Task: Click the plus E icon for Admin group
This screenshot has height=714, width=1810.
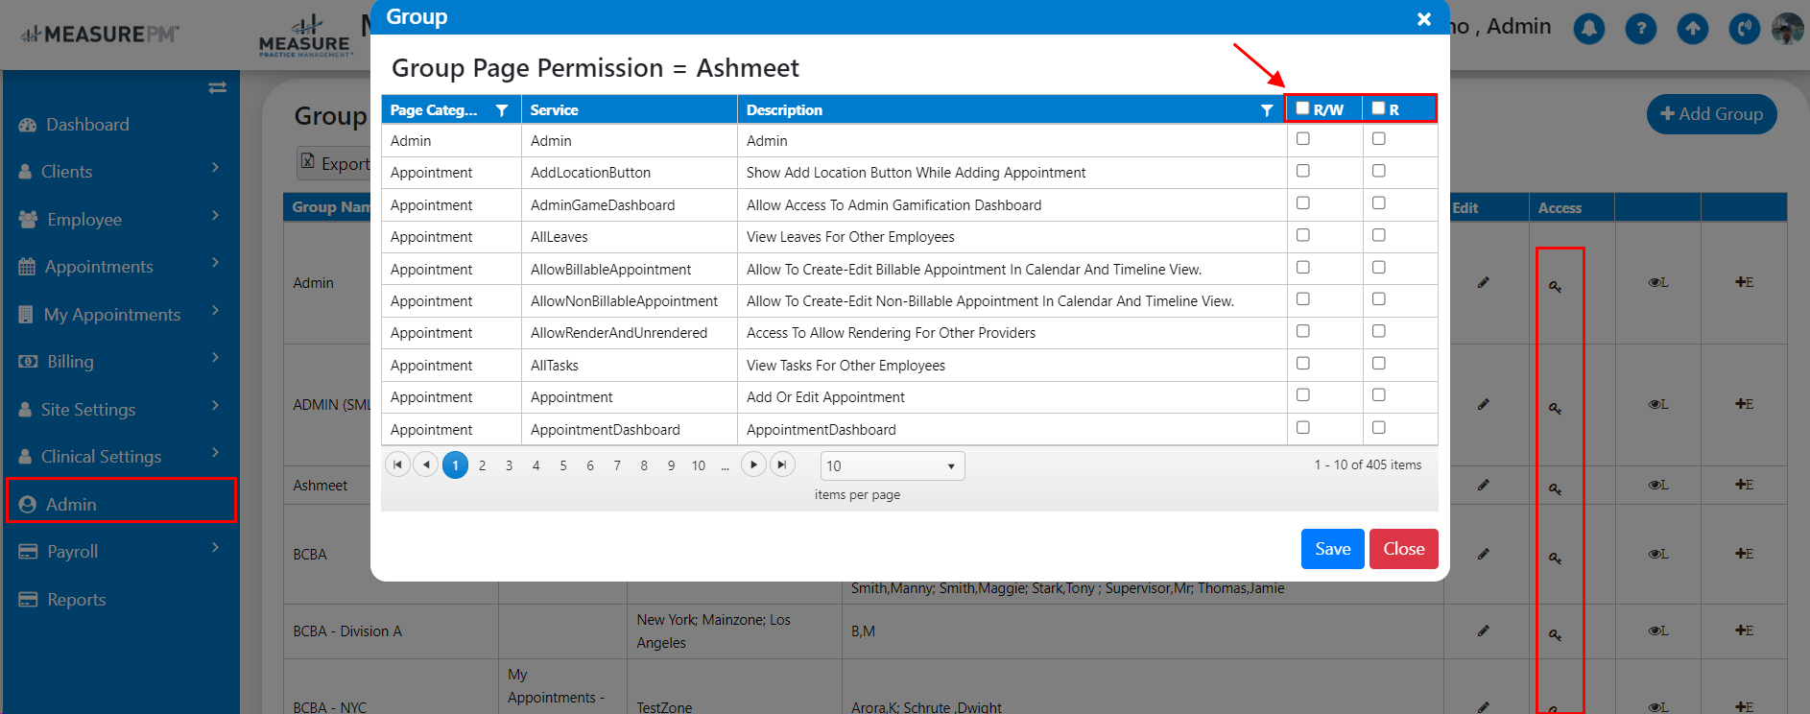Action: pyautogui.click(x=1744, y=282)
